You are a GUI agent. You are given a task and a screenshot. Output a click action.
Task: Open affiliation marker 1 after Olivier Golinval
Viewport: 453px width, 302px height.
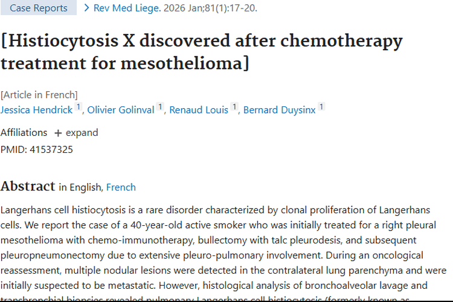click(x=161, y=108)
